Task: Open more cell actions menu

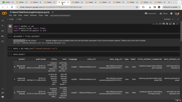Action: click(177, 24)
